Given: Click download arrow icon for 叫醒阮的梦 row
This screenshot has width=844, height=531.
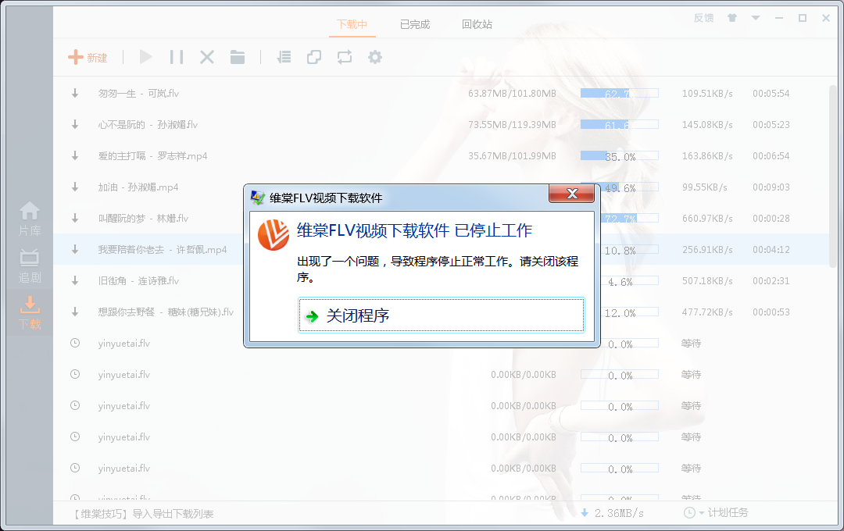Looking at the screenshot, I should click(x=75, y=218).
